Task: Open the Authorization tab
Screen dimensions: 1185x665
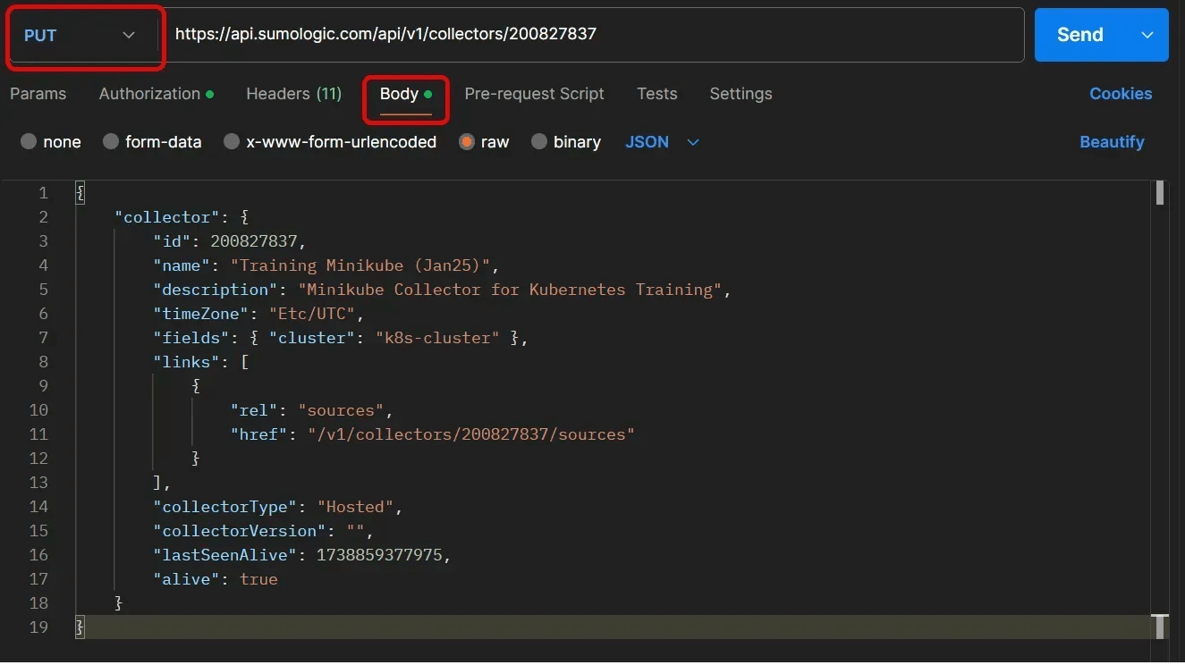Action: [x=150, y=94]
